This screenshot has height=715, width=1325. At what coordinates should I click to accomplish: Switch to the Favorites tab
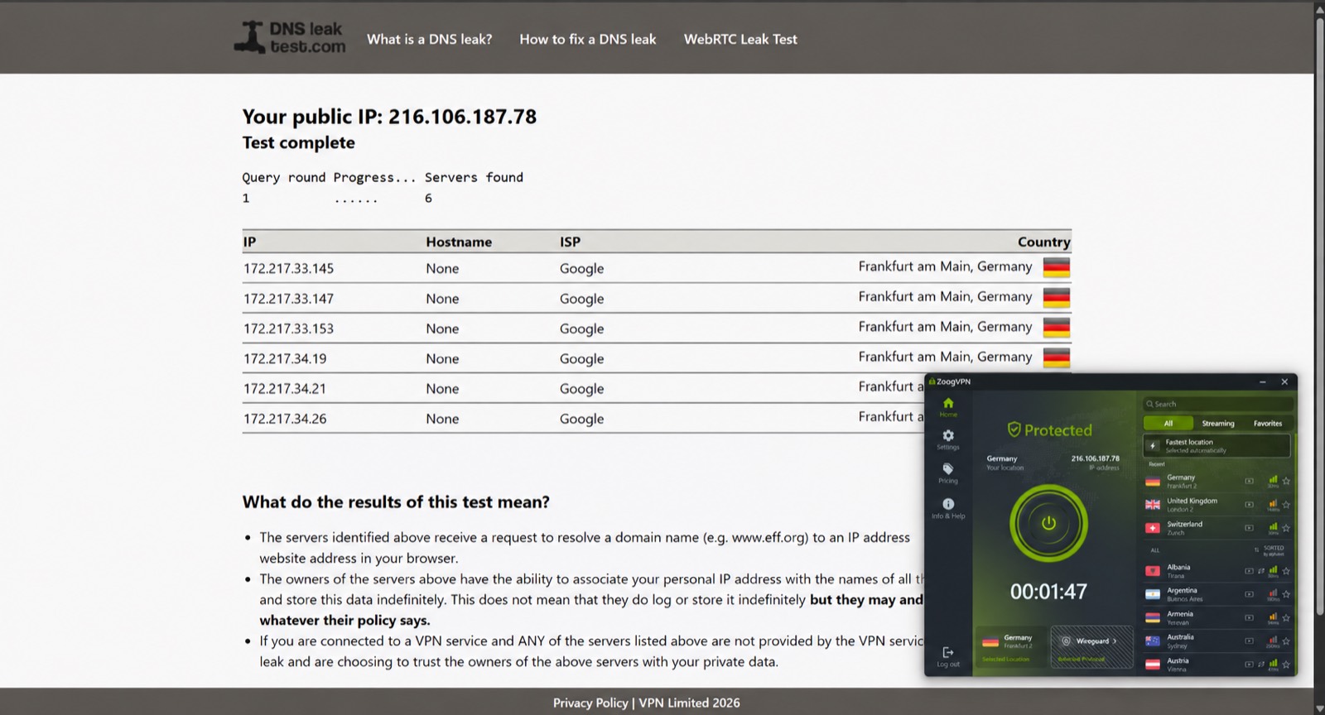pos(1267,423)
